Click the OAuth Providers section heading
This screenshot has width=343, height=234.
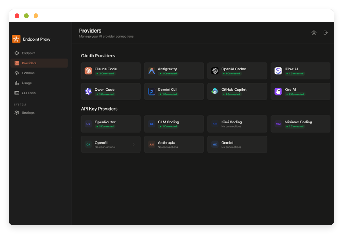(x=98, y=56)
